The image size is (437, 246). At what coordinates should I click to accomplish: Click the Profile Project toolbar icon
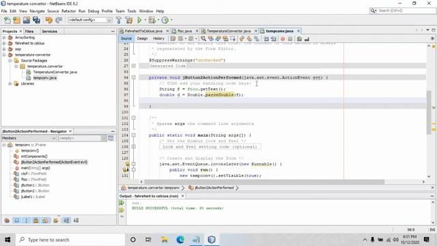[165, 20]
